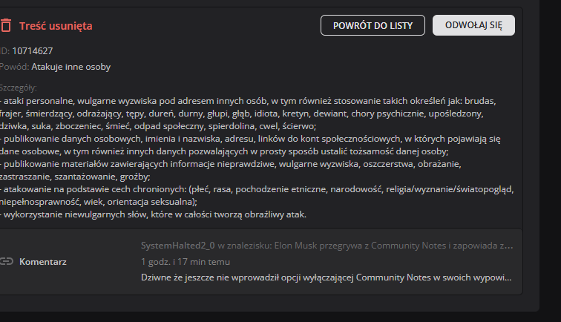Screen dimensions: 561x322
Task: Click the red trash icon beside Treść usunięta
Action: coord(6,25)
